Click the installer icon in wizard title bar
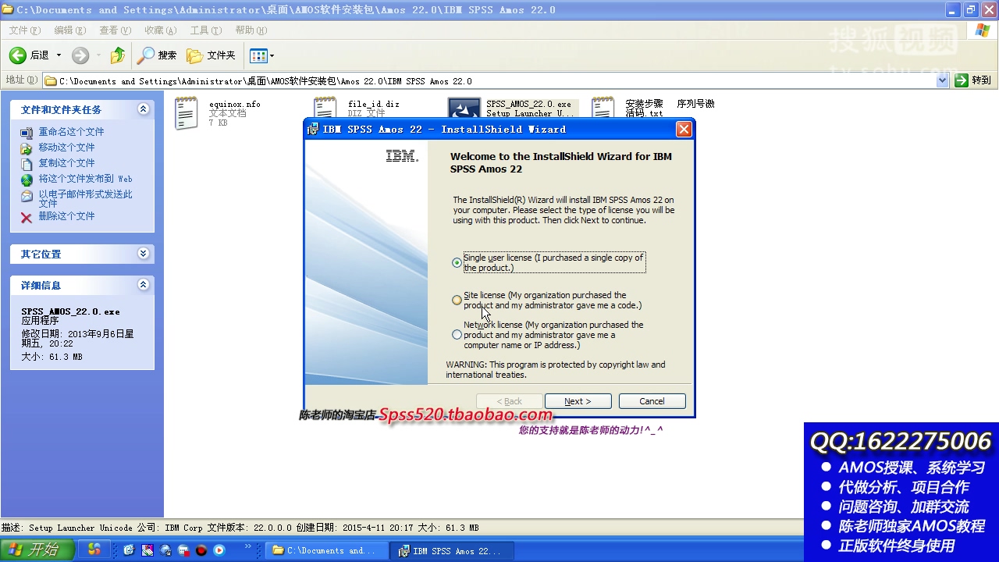 pyautogui.click(x=313, y=130)
